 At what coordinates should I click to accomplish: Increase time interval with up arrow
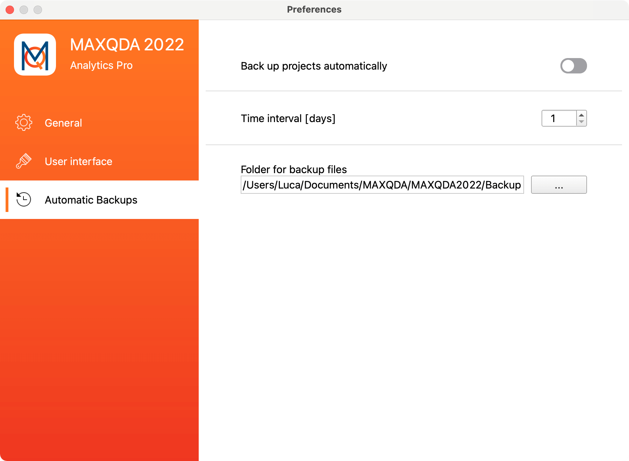point(581,115)
